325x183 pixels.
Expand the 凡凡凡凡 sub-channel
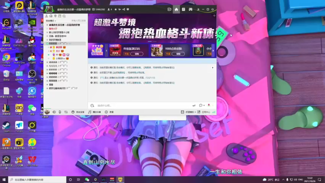tap(47, 66)
